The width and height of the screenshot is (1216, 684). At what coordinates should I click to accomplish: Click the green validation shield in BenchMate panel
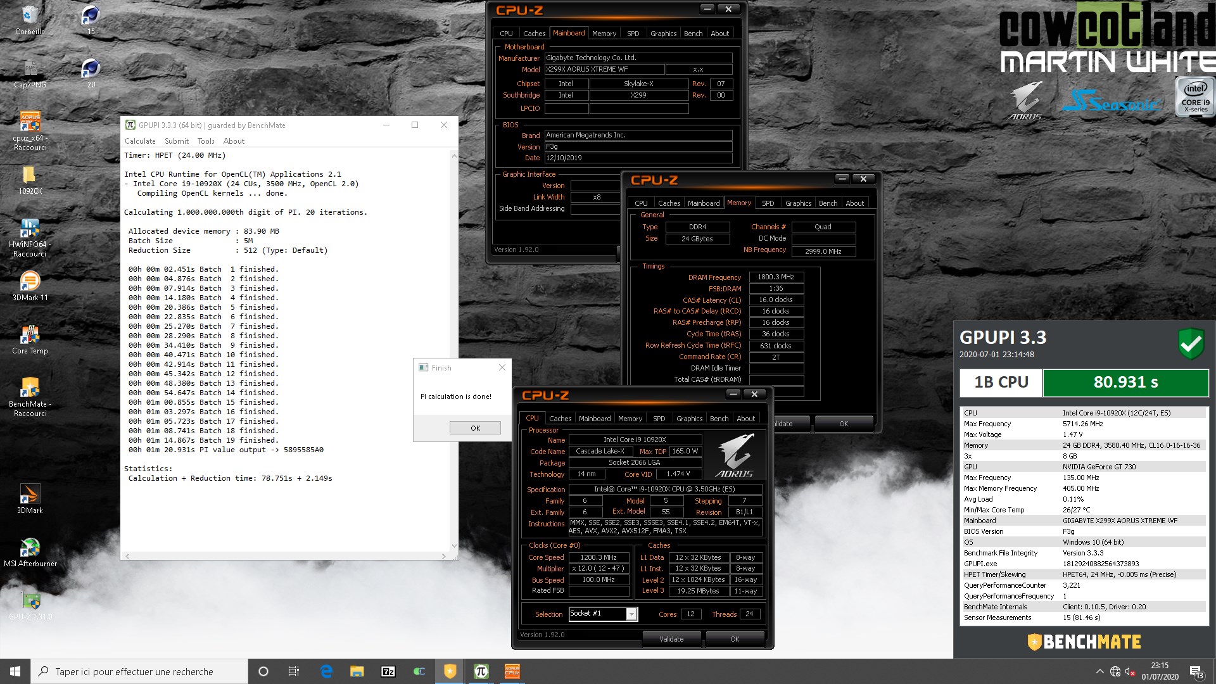pos(1191,344)
